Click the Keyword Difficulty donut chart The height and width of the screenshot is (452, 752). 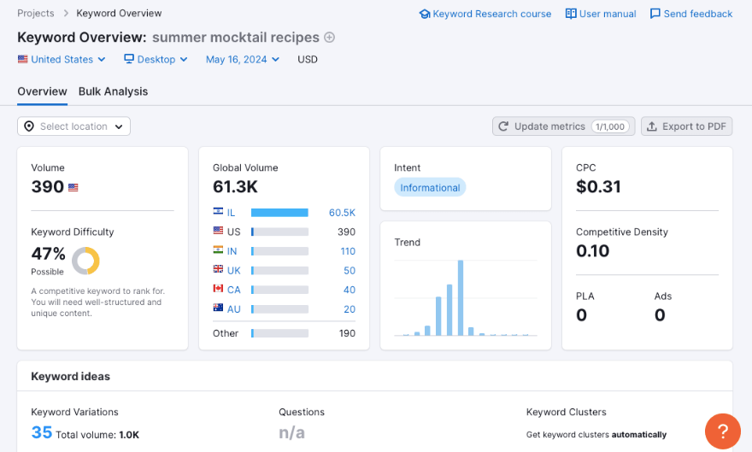click(x=85, y=261)
